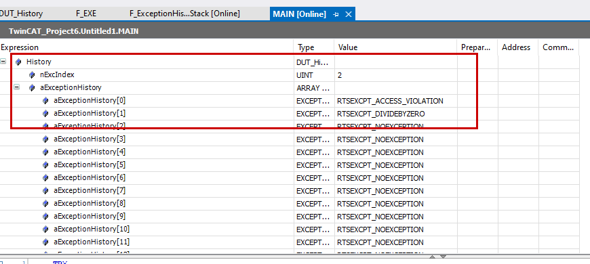Select the nExcIndex row label
Screen dimensions: 590x264
pos(57,74)
